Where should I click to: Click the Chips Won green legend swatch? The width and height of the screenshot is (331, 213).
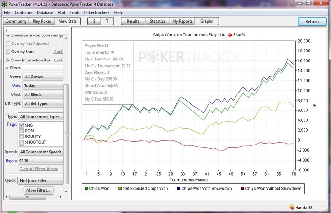tap(86, 188)
